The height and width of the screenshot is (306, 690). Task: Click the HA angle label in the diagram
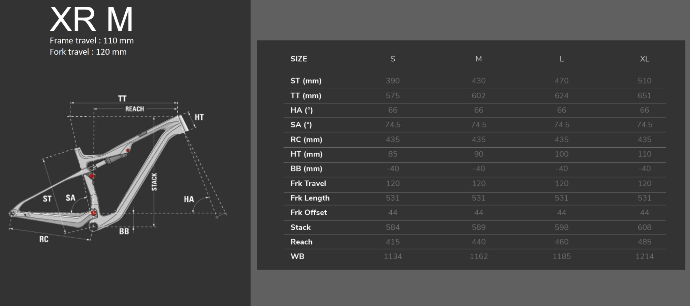point(189,199)
